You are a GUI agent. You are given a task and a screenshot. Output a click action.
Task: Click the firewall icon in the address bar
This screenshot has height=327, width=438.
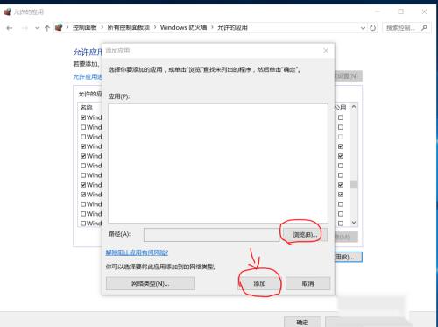59,27
